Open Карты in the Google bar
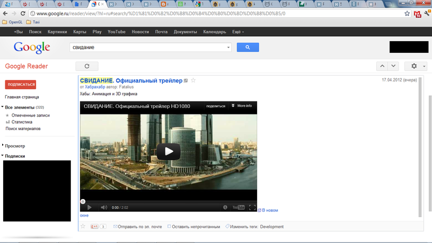The height and width of the screenshot is (243, 432). tap(79, 32)
